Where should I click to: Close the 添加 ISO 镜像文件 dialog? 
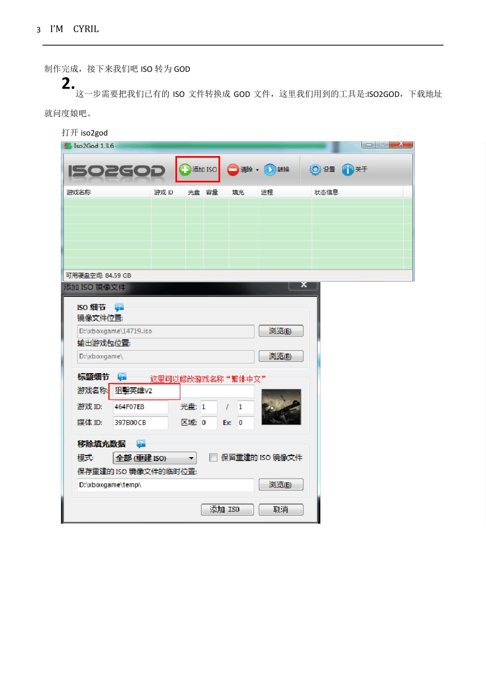point(303,285)
